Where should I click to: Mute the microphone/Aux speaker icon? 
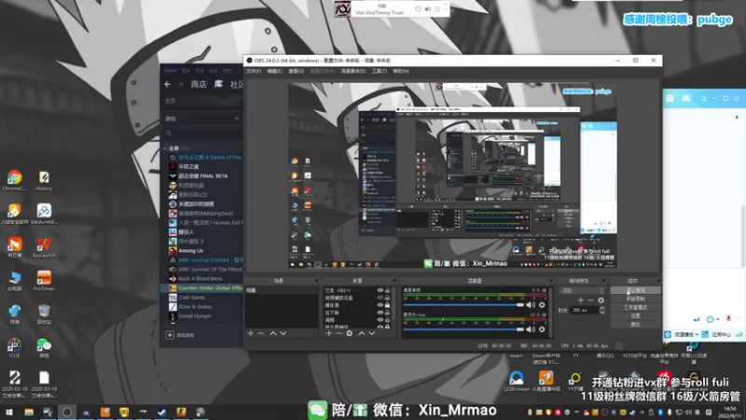(531, 329)
